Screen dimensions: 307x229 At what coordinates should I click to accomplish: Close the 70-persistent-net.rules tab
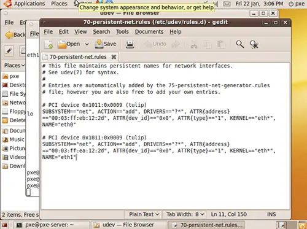tap(114, 57)
